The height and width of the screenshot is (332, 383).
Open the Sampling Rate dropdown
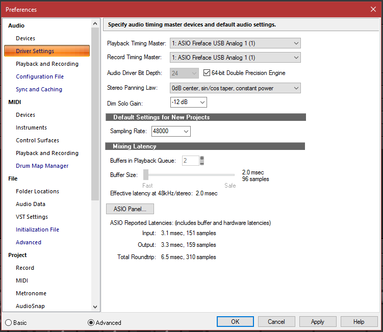click(x=171, y=132)
